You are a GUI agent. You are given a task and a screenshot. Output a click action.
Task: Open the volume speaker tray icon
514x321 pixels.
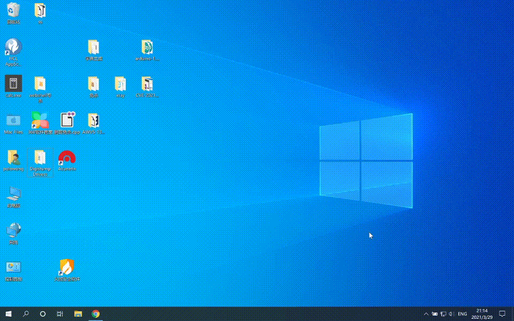pyautogui.click(x=451, y=314)
